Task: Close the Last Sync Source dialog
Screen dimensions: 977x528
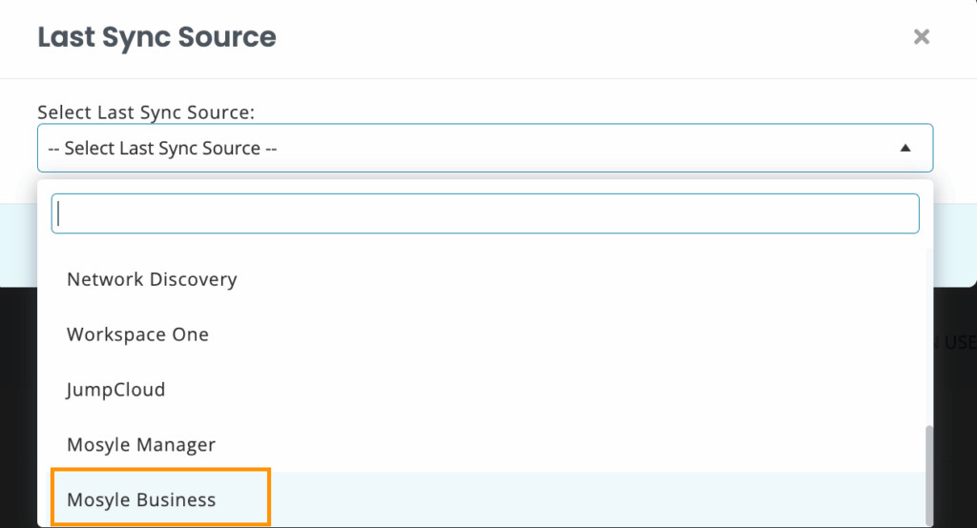Action: (921, 37)
